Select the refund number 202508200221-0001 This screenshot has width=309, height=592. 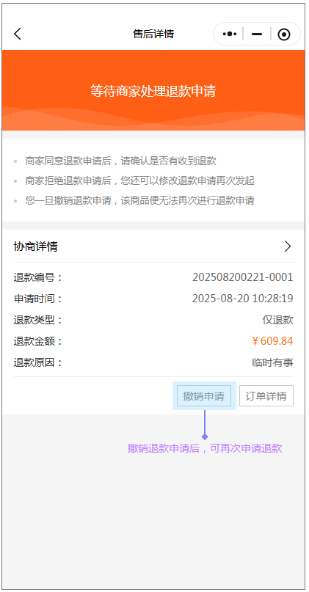pos(242,277)
